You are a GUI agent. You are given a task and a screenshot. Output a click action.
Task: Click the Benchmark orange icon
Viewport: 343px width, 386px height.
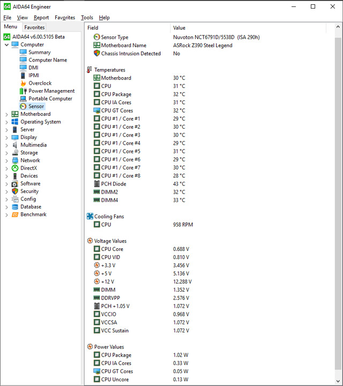pyautogui.click(x=15, y=214)
